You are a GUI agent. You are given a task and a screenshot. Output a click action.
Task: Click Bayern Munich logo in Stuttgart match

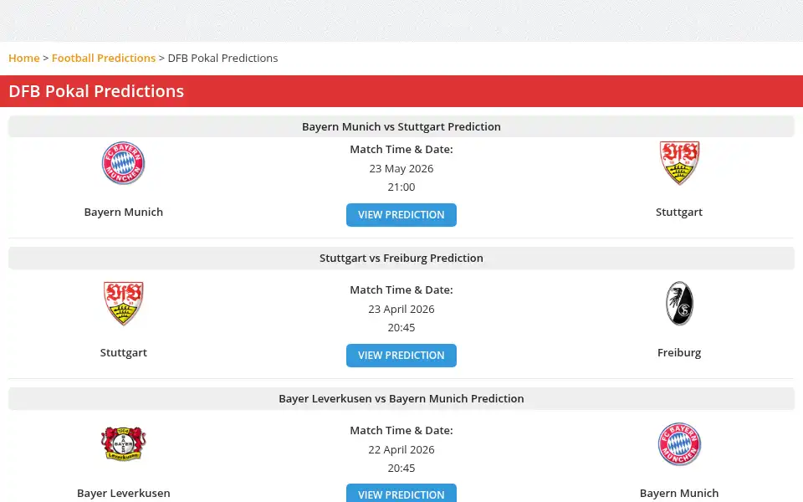pyautogui.click(x=124, y=163)
